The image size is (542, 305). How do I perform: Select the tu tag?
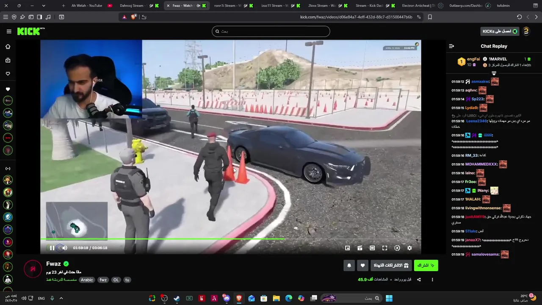127,280
